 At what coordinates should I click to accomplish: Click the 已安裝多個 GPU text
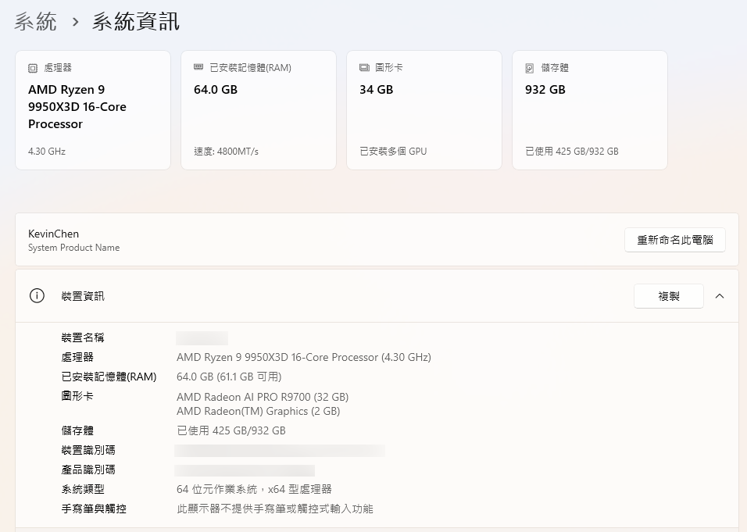coord(393,152)
